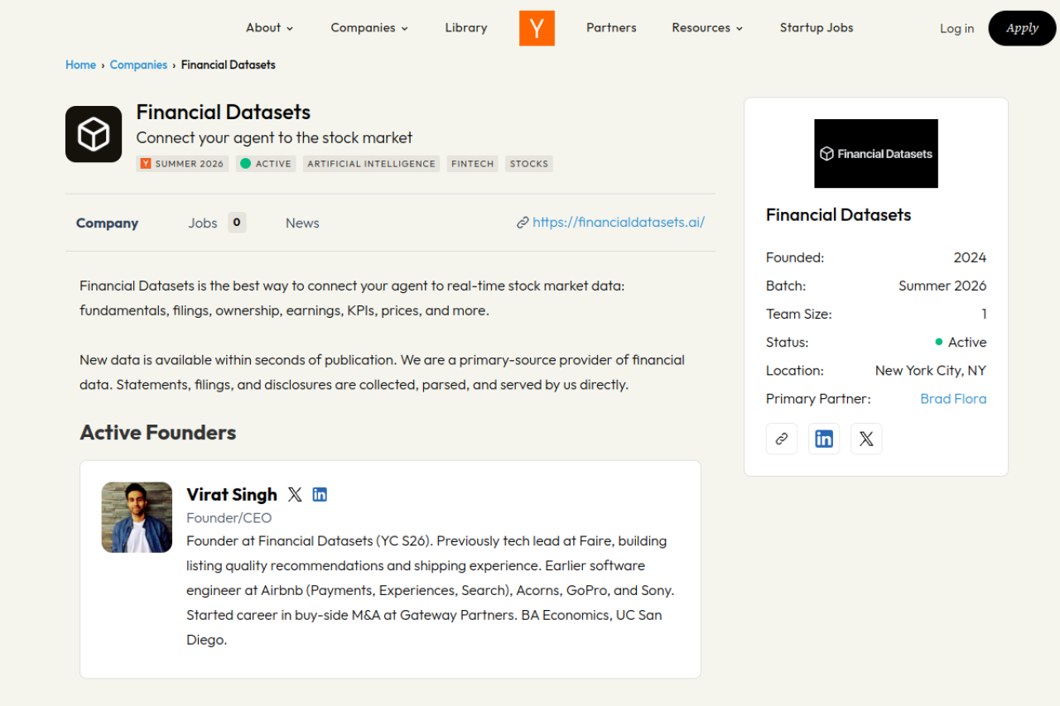Click Financial Datasets breadcrumb text
The image size is (1060, 706).
coord(229,65)
